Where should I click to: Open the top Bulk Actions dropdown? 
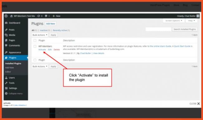40,35
